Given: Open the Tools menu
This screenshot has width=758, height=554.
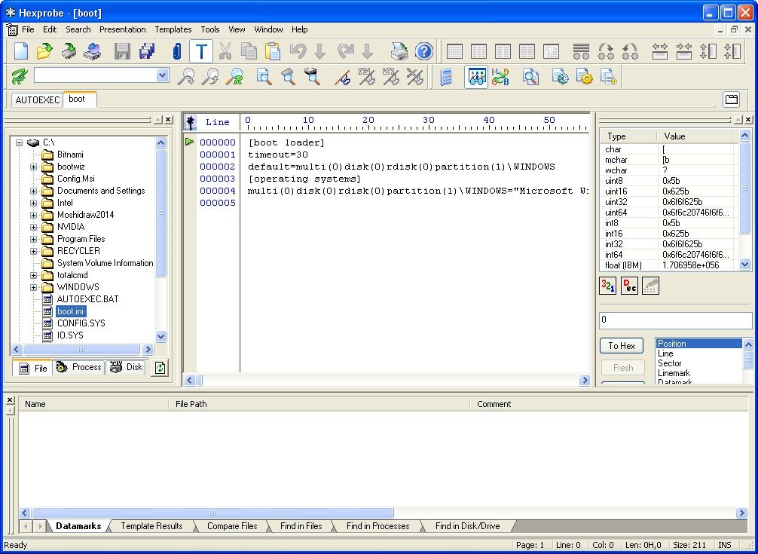Looking at the screenshot, I should 209,29.
